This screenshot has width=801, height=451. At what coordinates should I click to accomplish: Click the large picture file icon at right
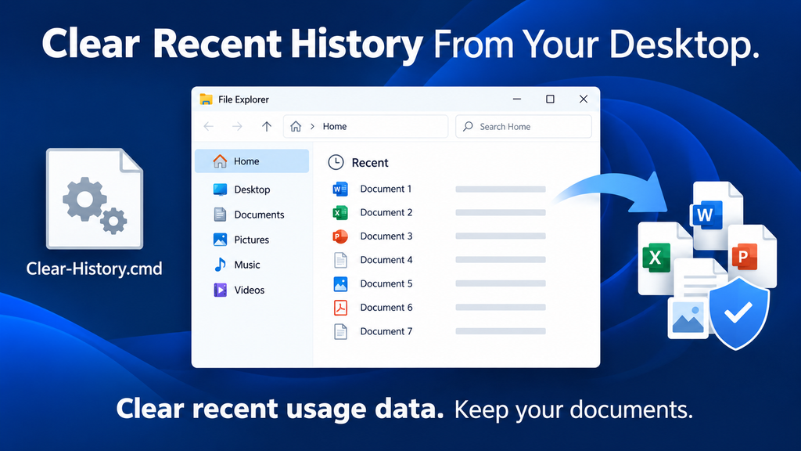point(688,318)
